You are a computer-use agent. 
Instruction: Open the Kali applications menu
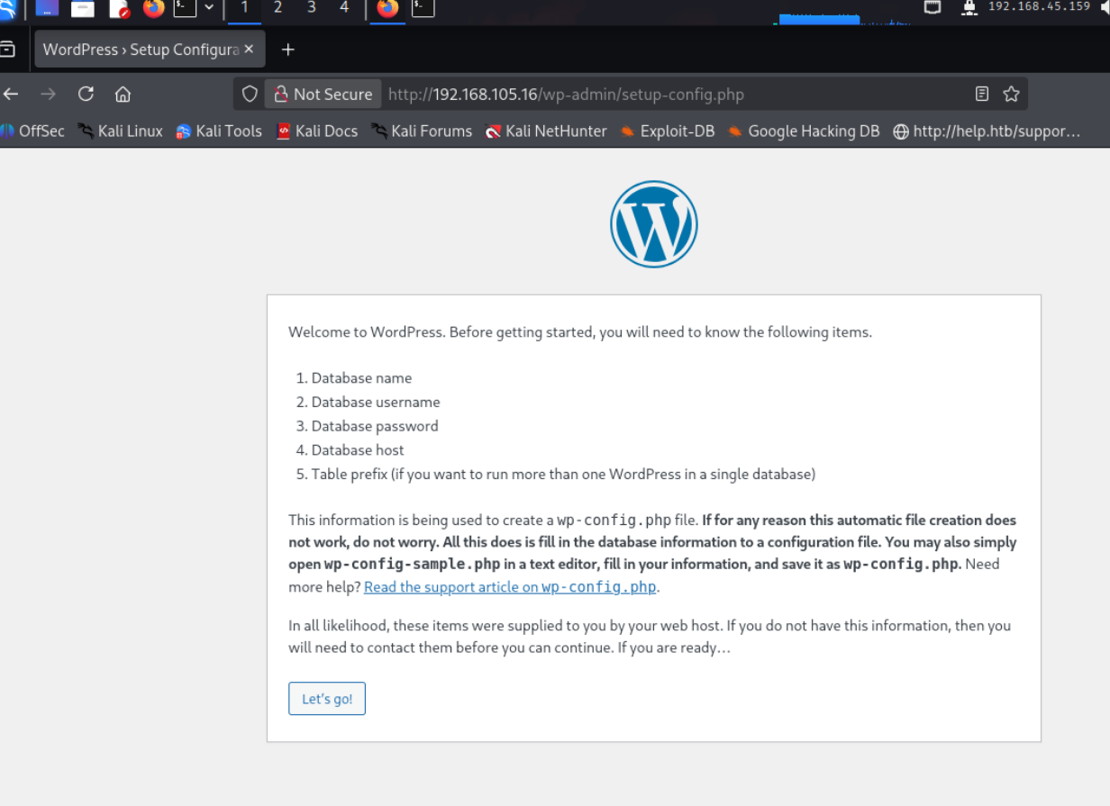8,8
